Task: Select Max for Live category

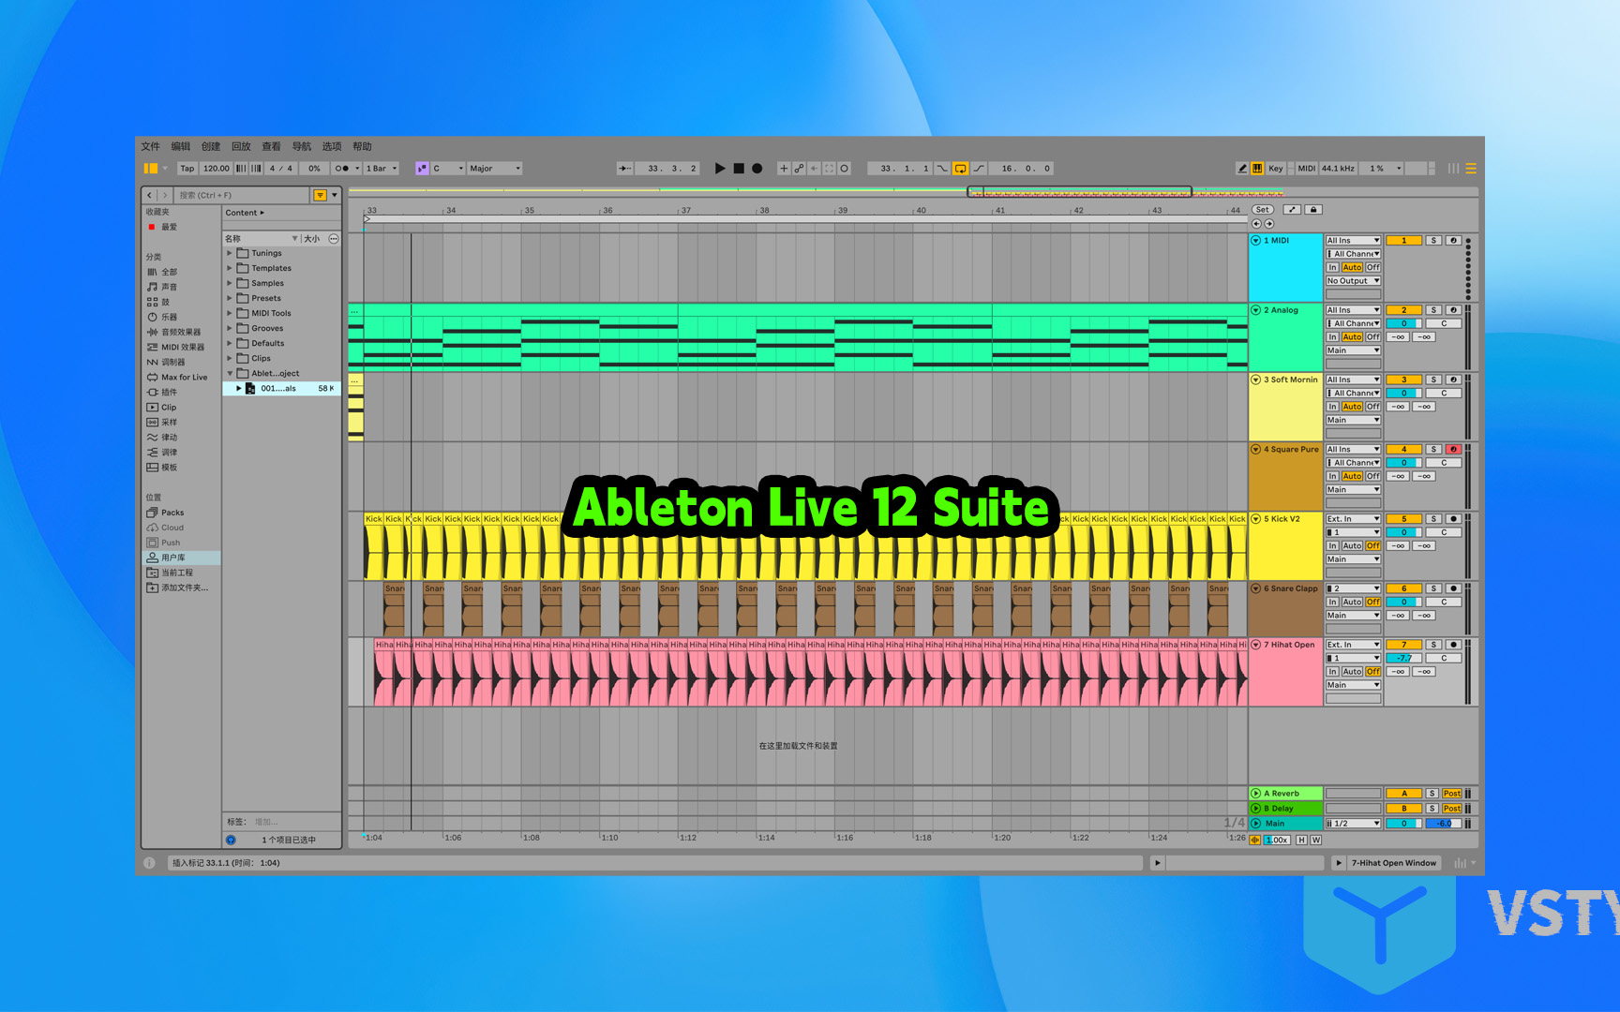Action: click(184, 378)
